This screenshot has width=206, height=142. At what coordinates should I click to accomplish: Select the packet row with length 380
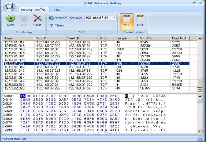96,67
